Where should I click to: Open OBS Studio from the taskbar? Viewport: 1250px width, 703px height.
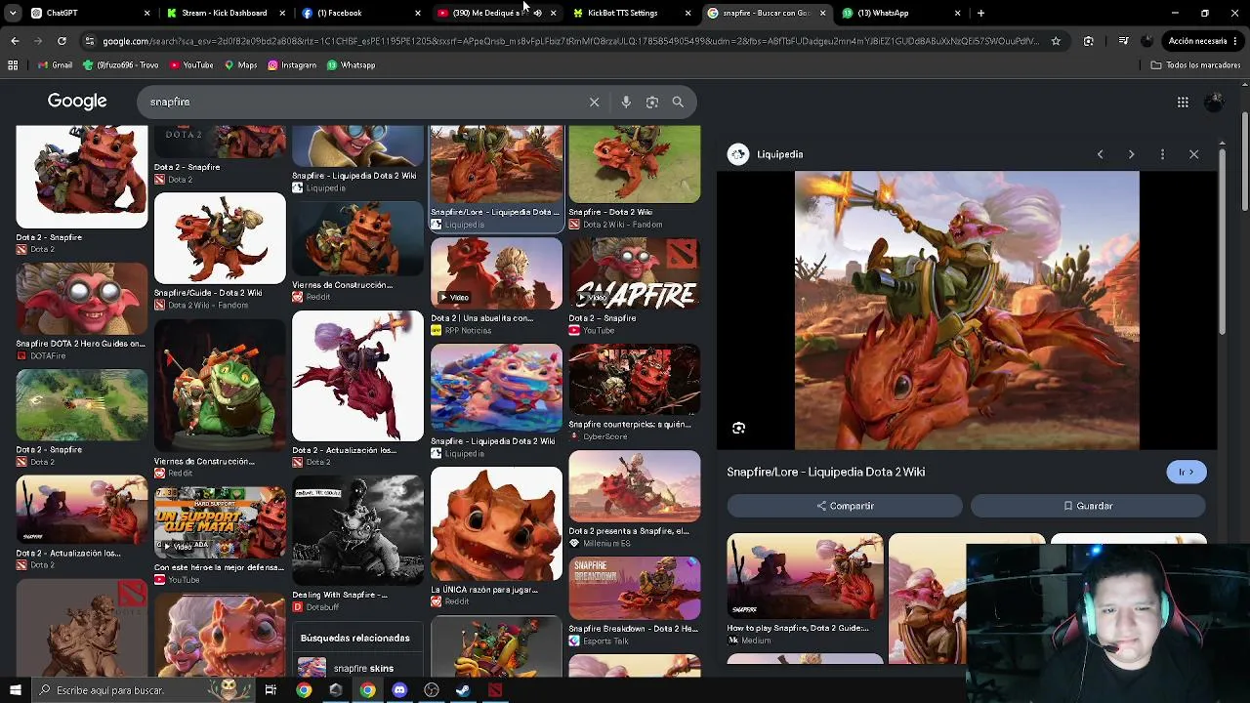(432, 690)
